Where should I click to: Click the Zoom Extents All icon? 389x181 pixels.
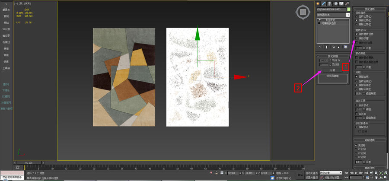click(386, 172)
